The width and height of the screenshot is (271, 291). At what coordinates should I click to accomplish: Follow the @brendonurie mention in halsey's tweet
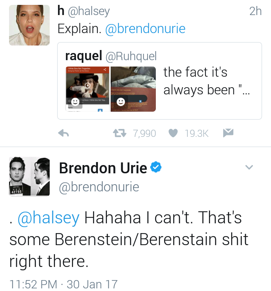pyautogui.click(x=145, y=29)
